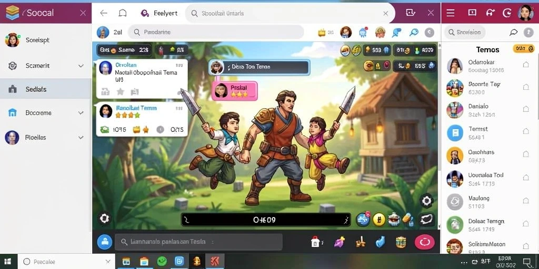The image size is (539, 269).
Task: Toggle the bell next to Daniaio
Action: coord(526,109)
